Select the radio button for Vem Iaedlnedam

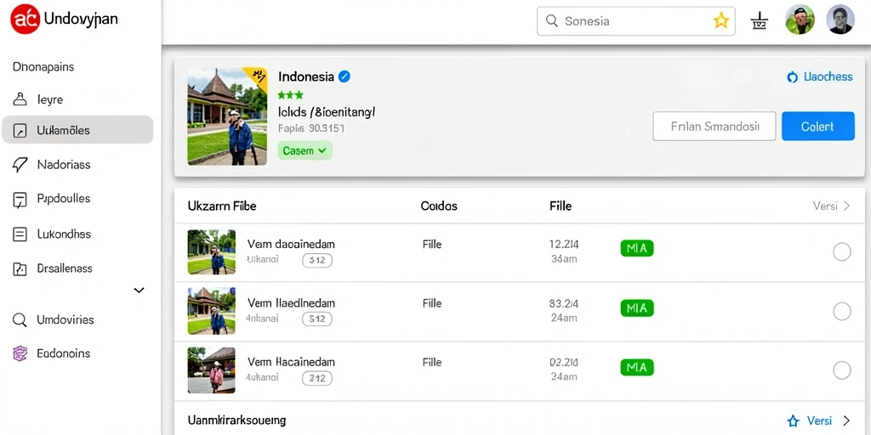pyautogui.click(x=841, y=311)
